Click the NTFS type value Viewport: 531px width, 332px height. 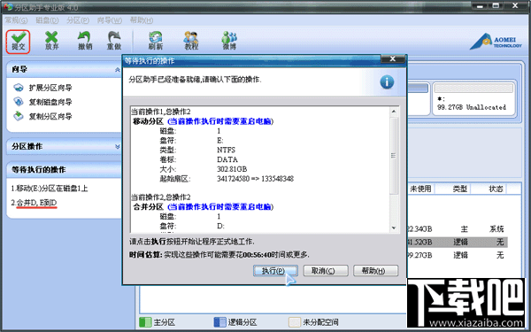(226, 151)
